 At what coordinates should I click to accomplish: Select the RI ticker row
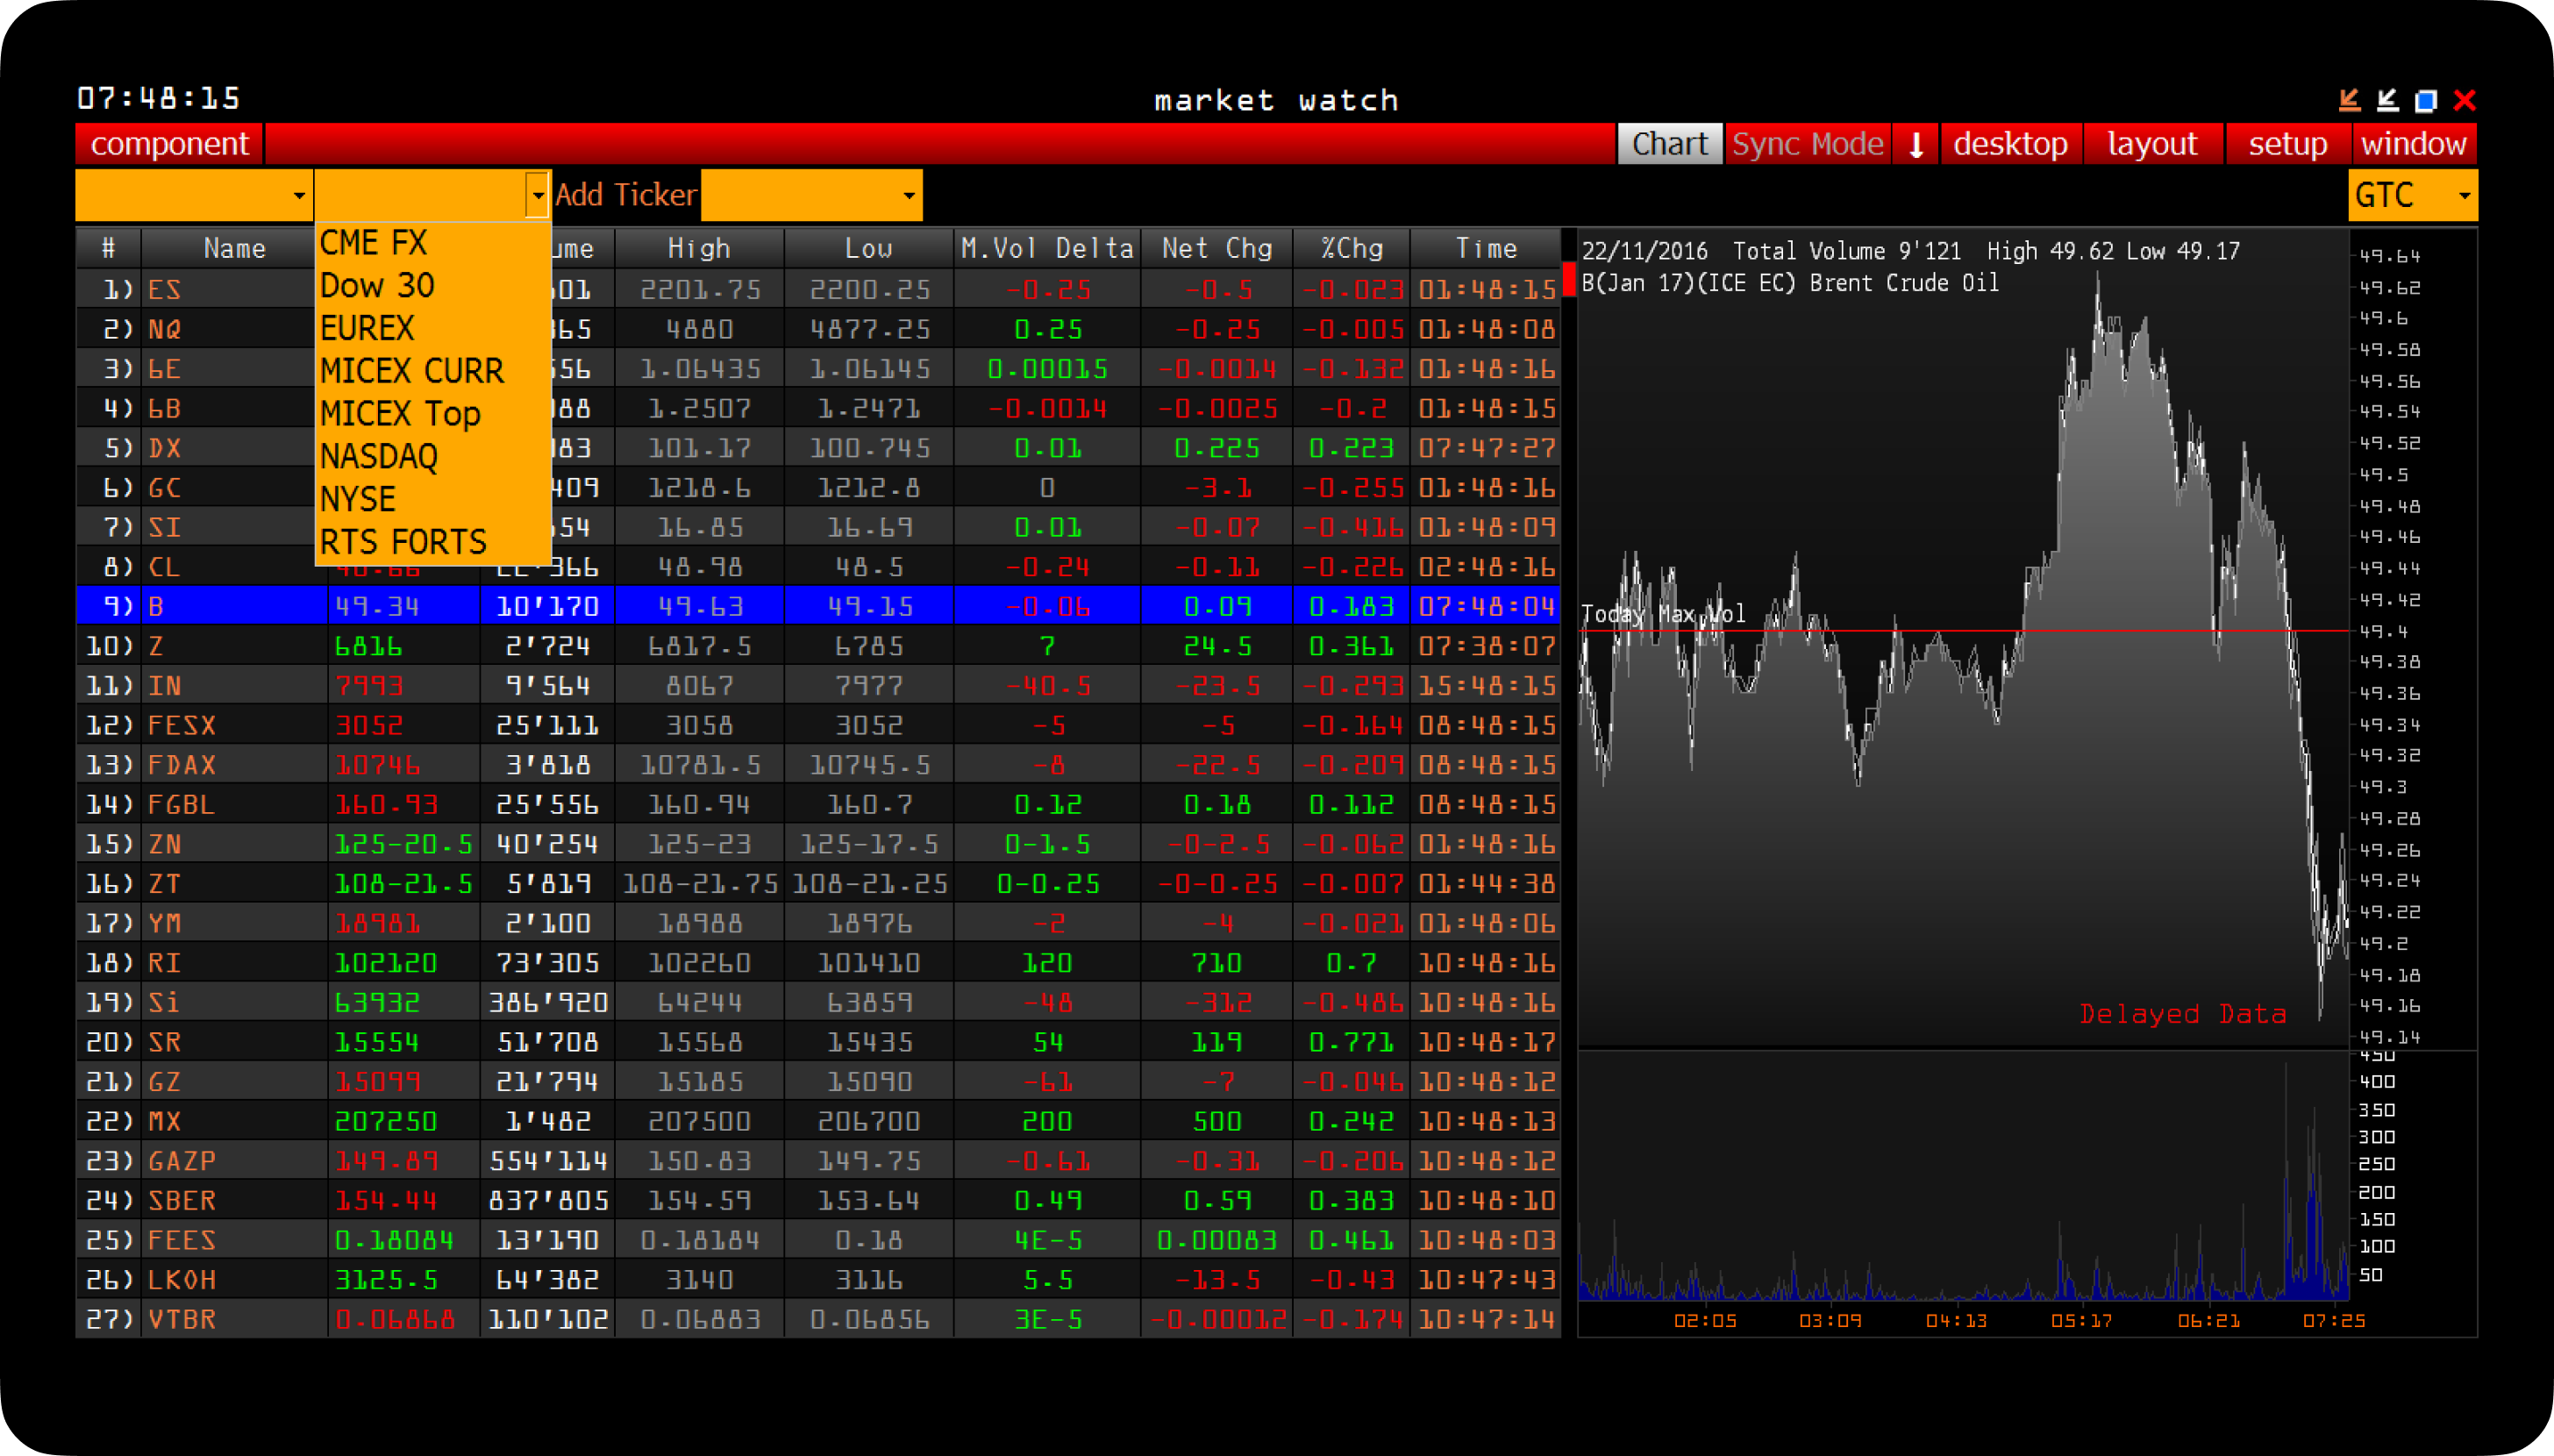coord(817,963)
